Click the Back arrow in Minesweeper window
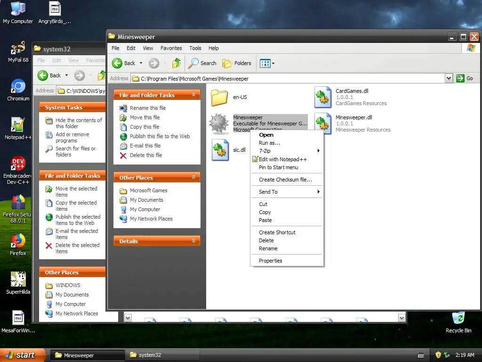482x362 pixels. (117, 63)
